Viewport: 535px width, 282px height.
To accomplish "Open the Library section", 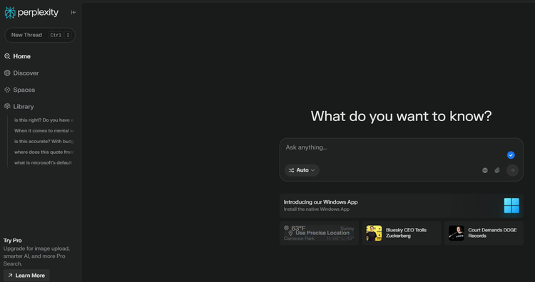I will (x=24, y=107).
